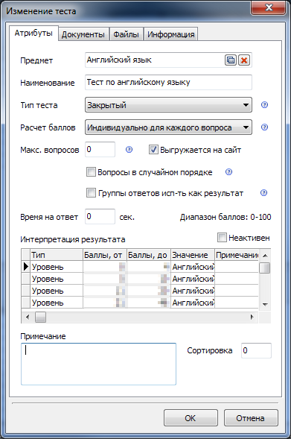Open help icon beside Вопросы в случайном порядке

coord(228,171)
